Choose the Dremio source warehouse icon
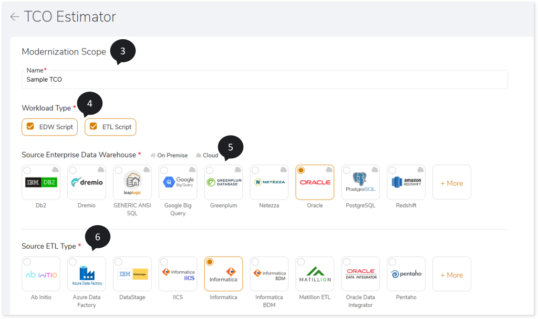The image size is (538, 319). click(87, 182)
